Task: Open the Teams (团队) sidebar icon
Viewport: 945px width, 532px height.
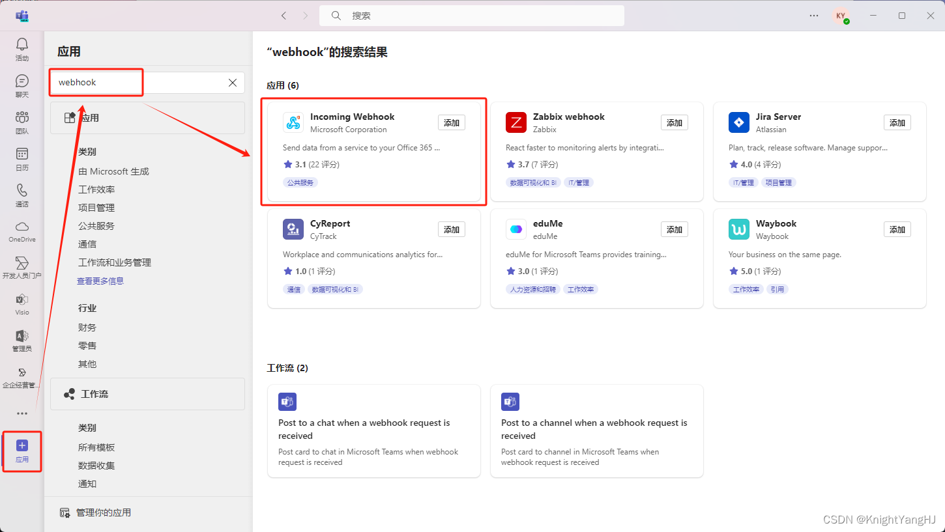Action: tap(22, 117)
